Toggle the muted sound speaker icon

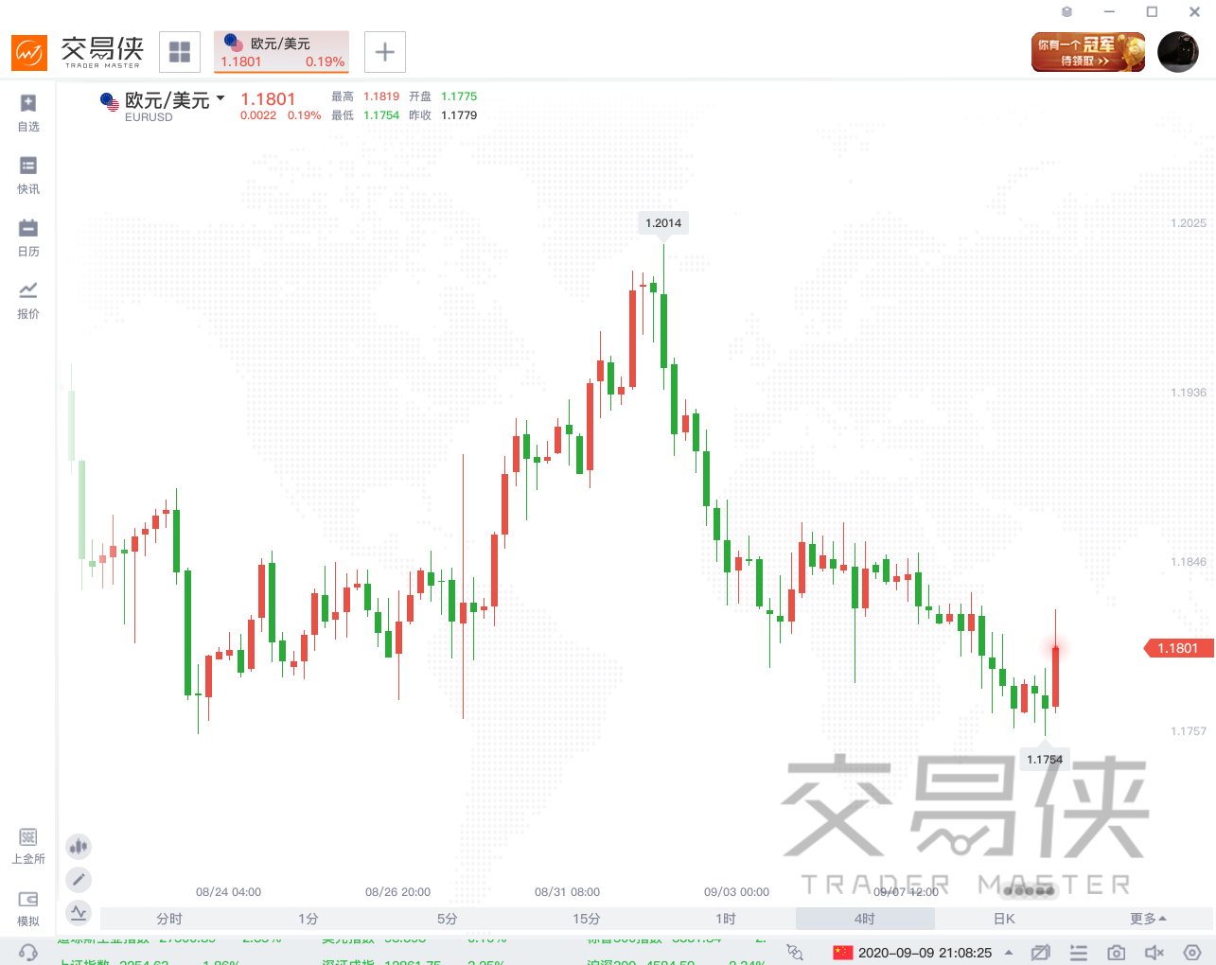tap(1154, 953)
